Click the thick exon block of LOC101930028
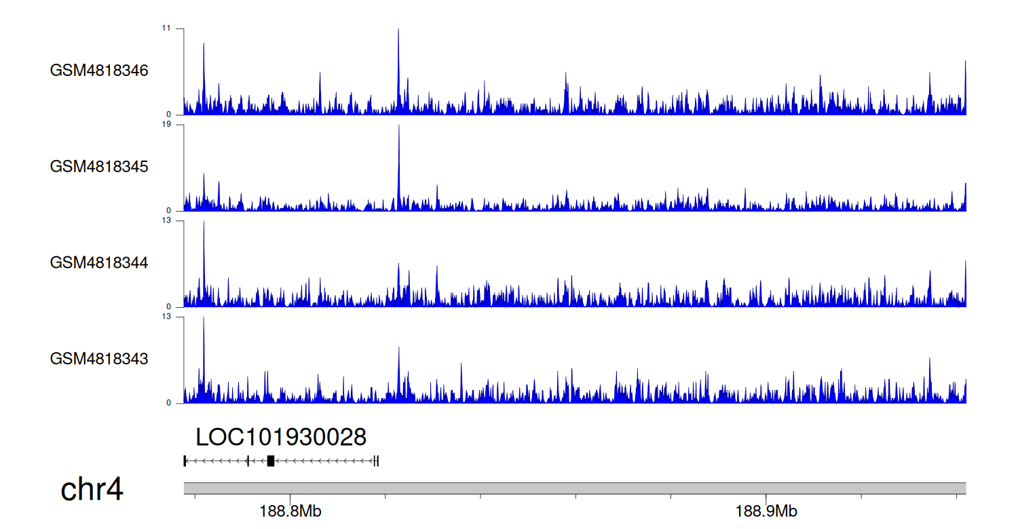The height and width of the screenshot is (529, 1018). point(271,461)
